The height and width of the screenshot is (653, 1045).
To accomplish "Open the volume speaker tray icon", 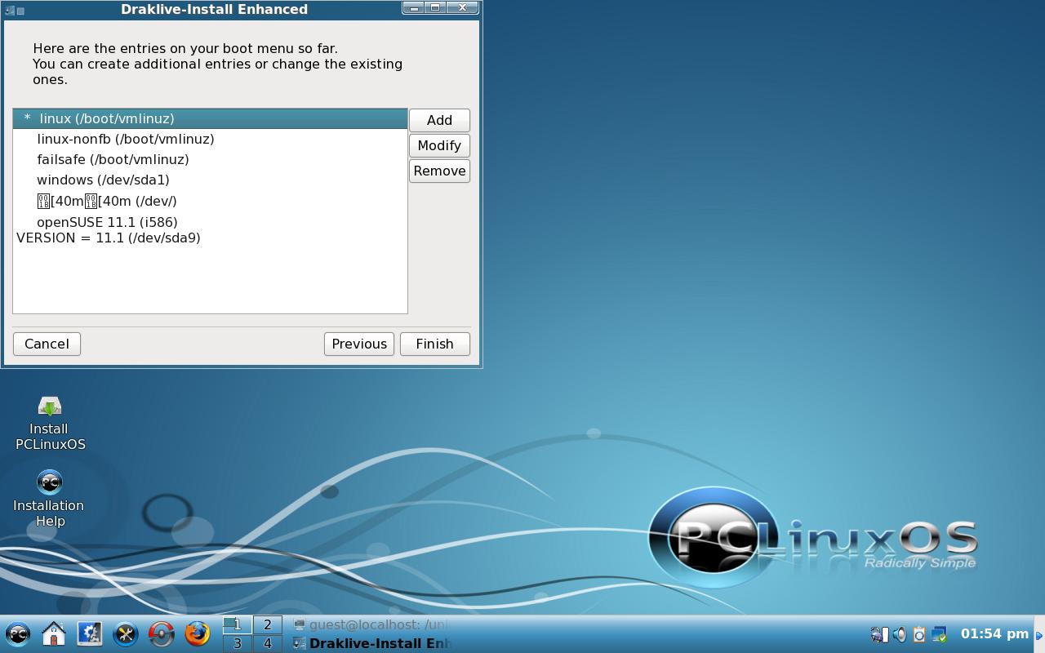I will (899, 634).
